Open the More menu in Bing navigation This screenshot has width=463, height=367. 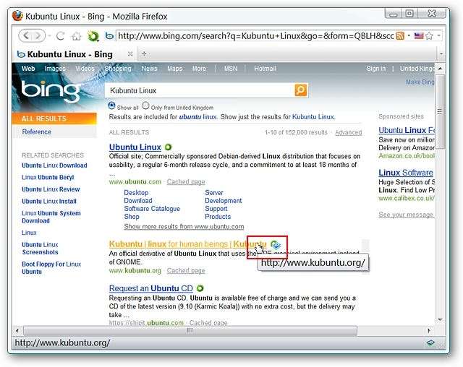[199, 69]
